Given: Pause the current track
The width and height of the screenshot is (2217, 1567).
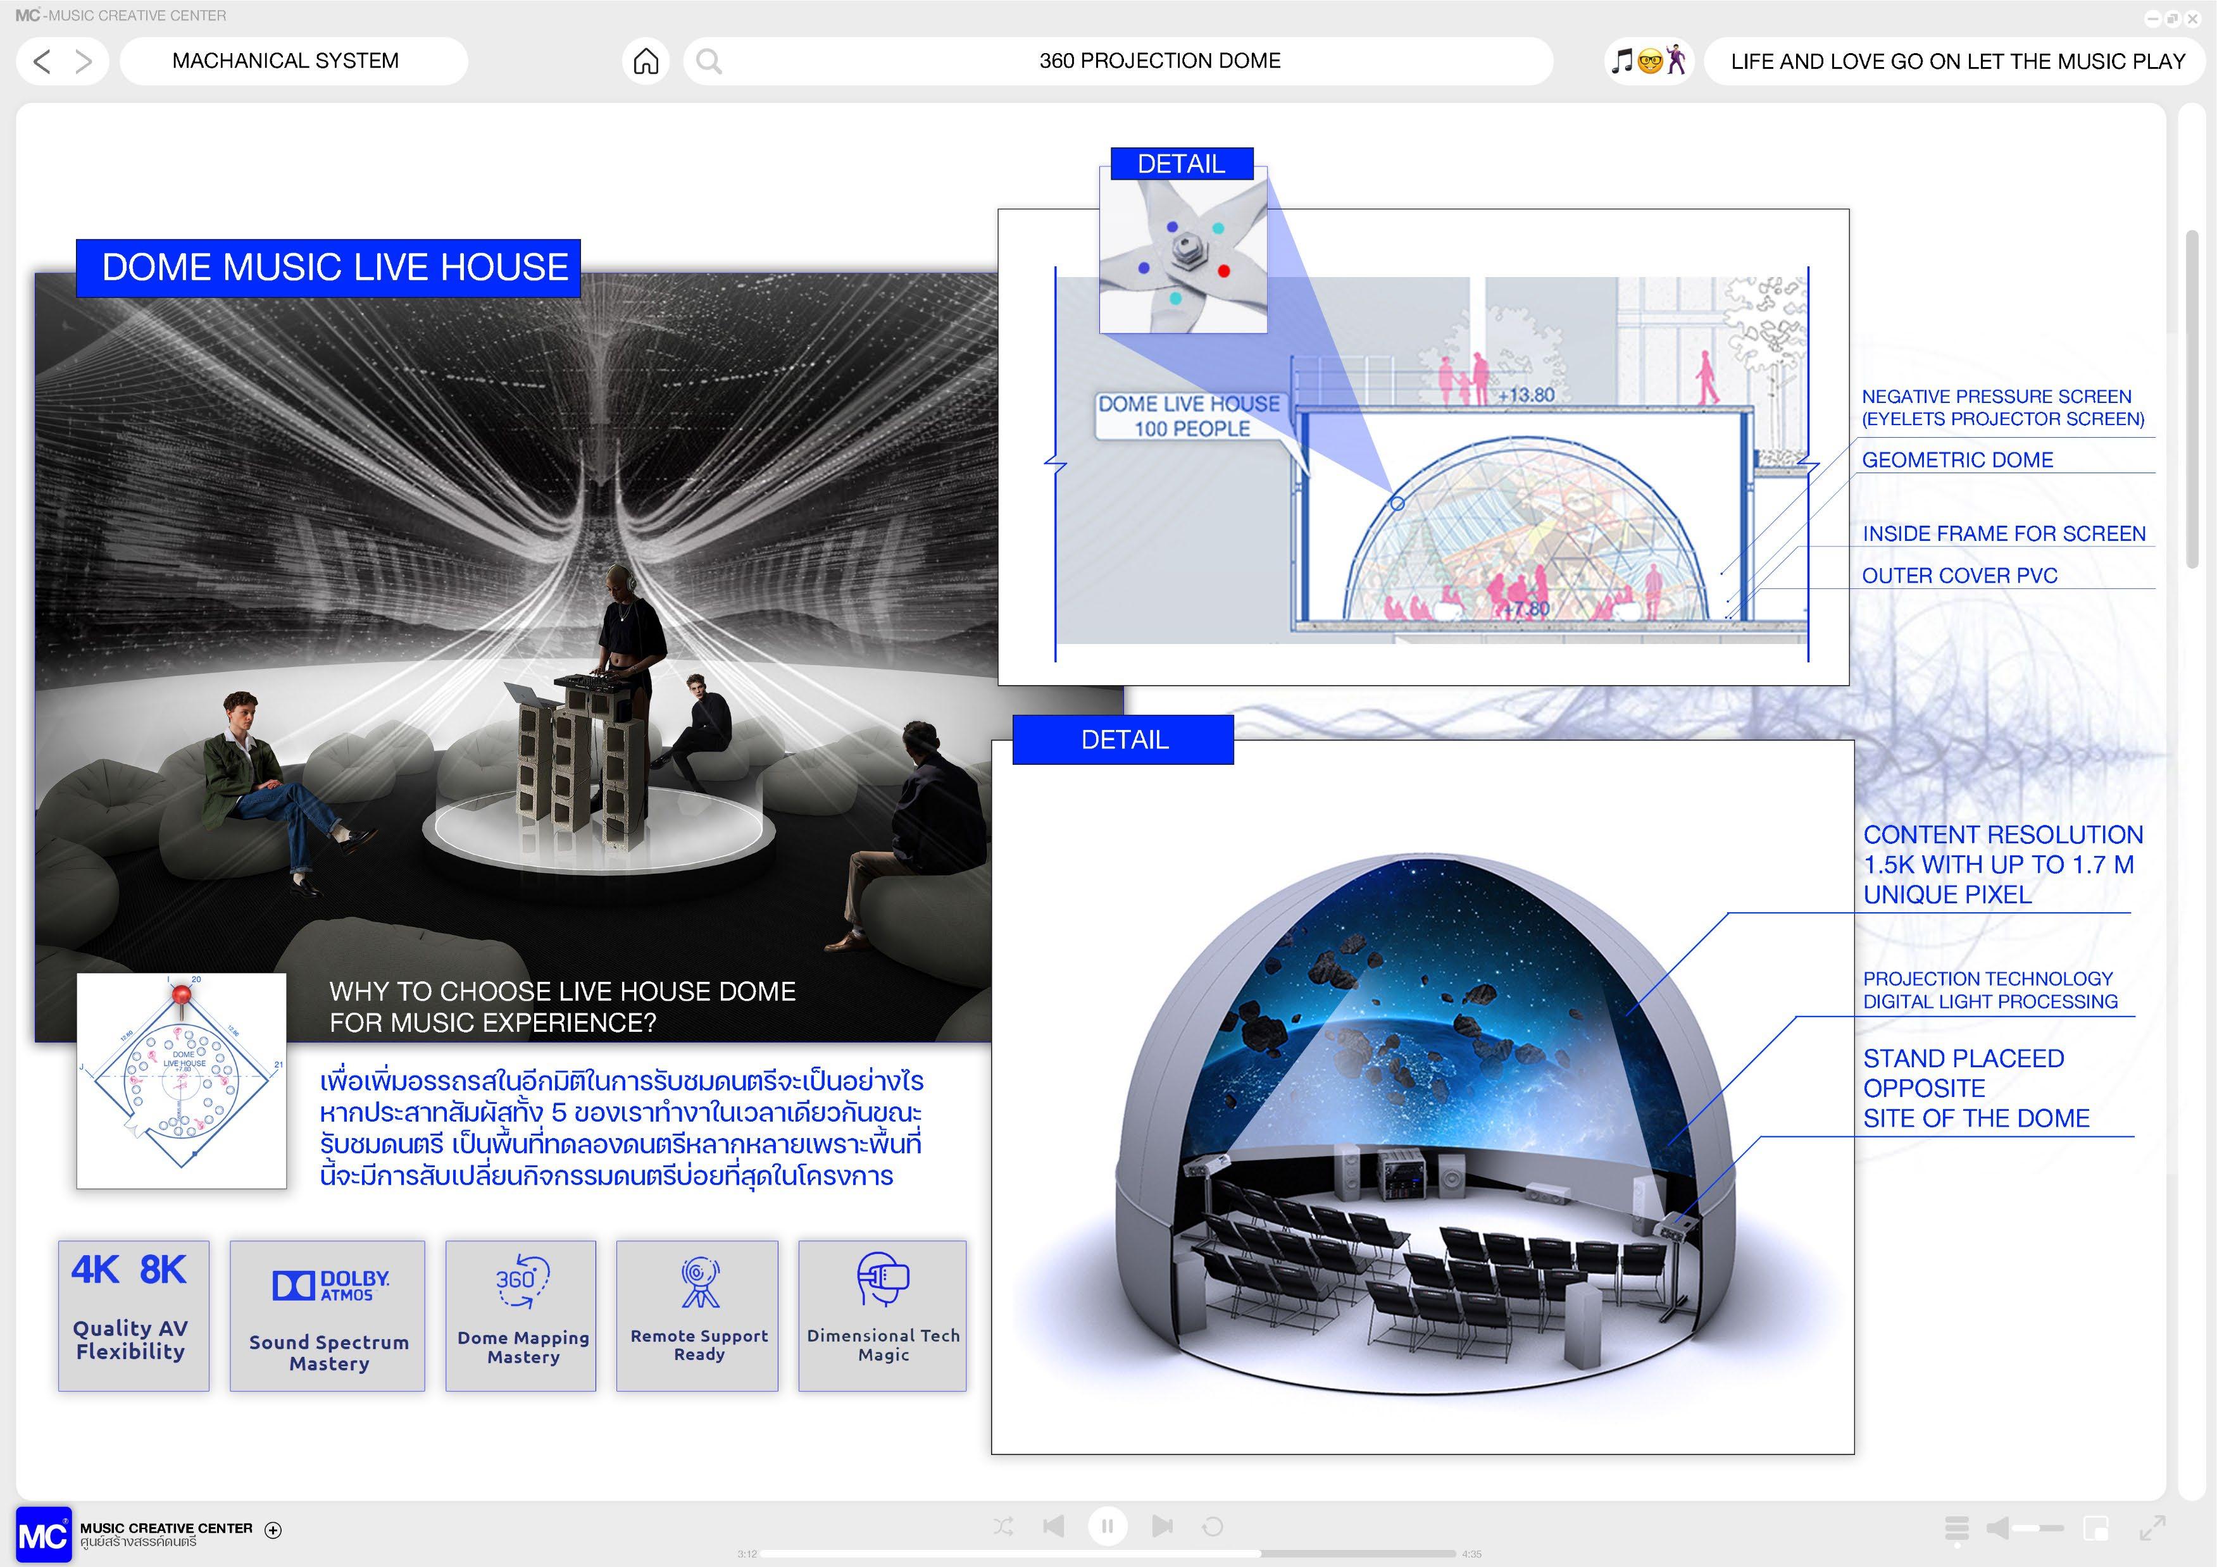Looking at the screenshot, I should click(1108, 1527).
